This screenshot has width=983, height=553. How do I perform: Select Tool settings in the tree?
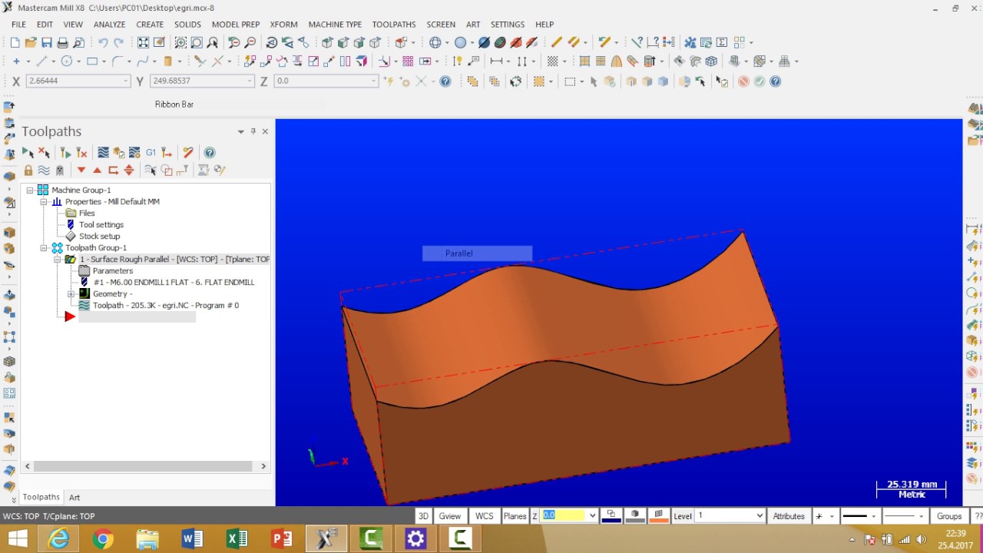[x=101, y=224]
